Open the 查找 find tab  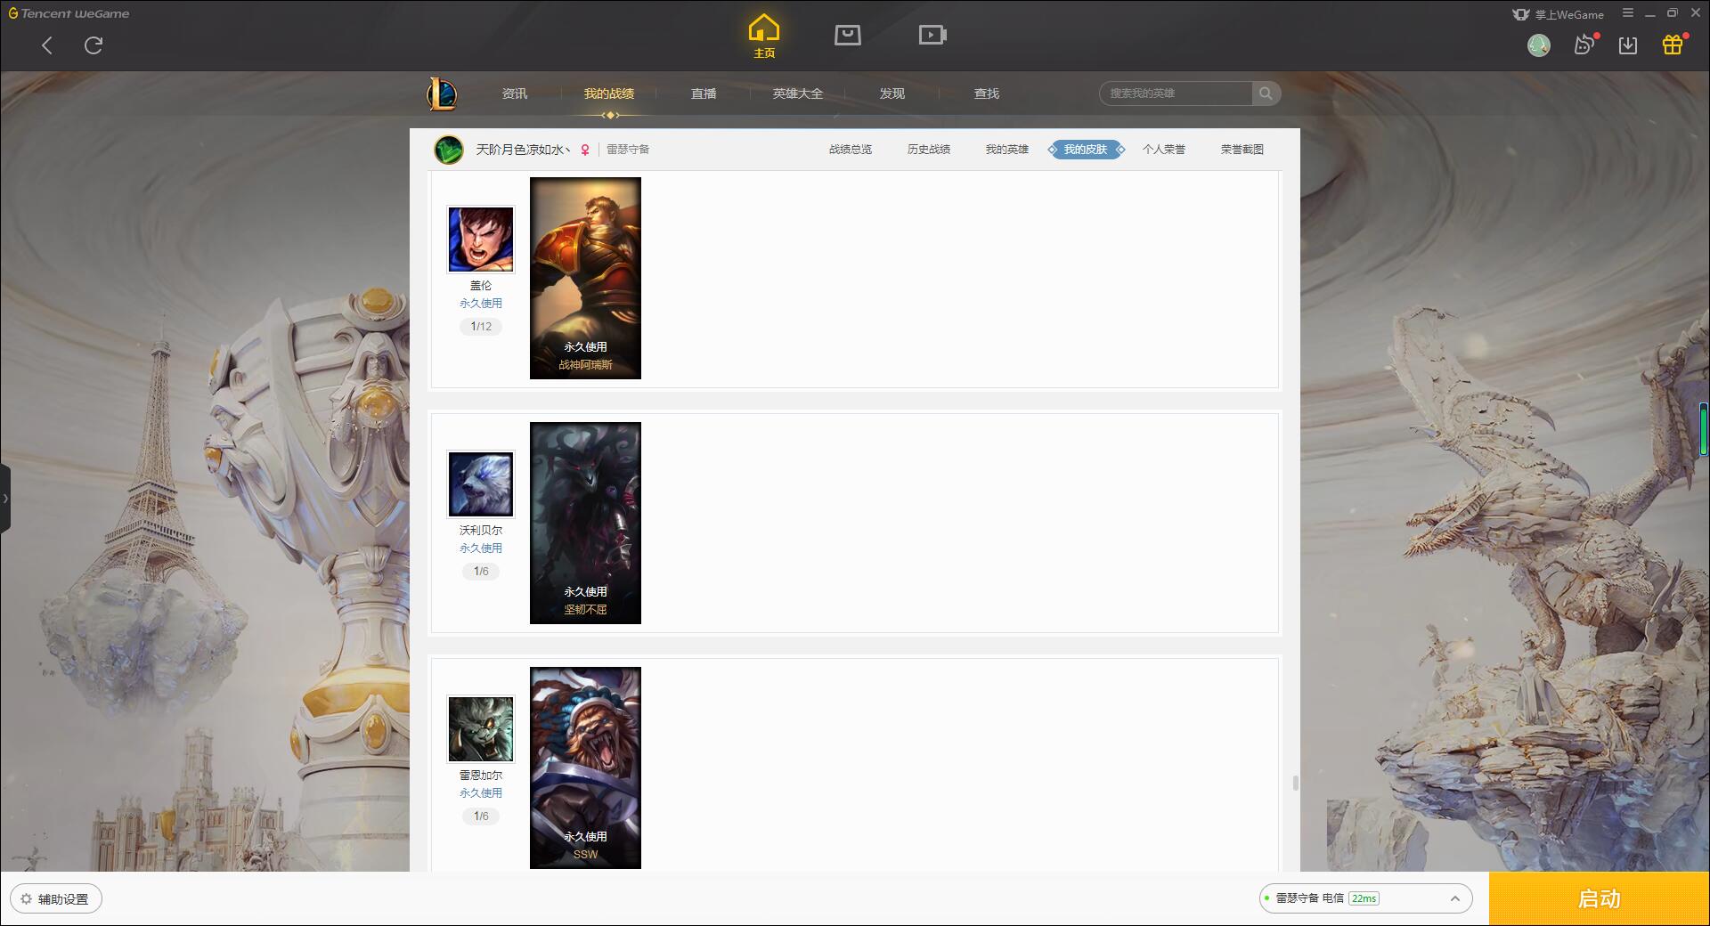[987, 93]
